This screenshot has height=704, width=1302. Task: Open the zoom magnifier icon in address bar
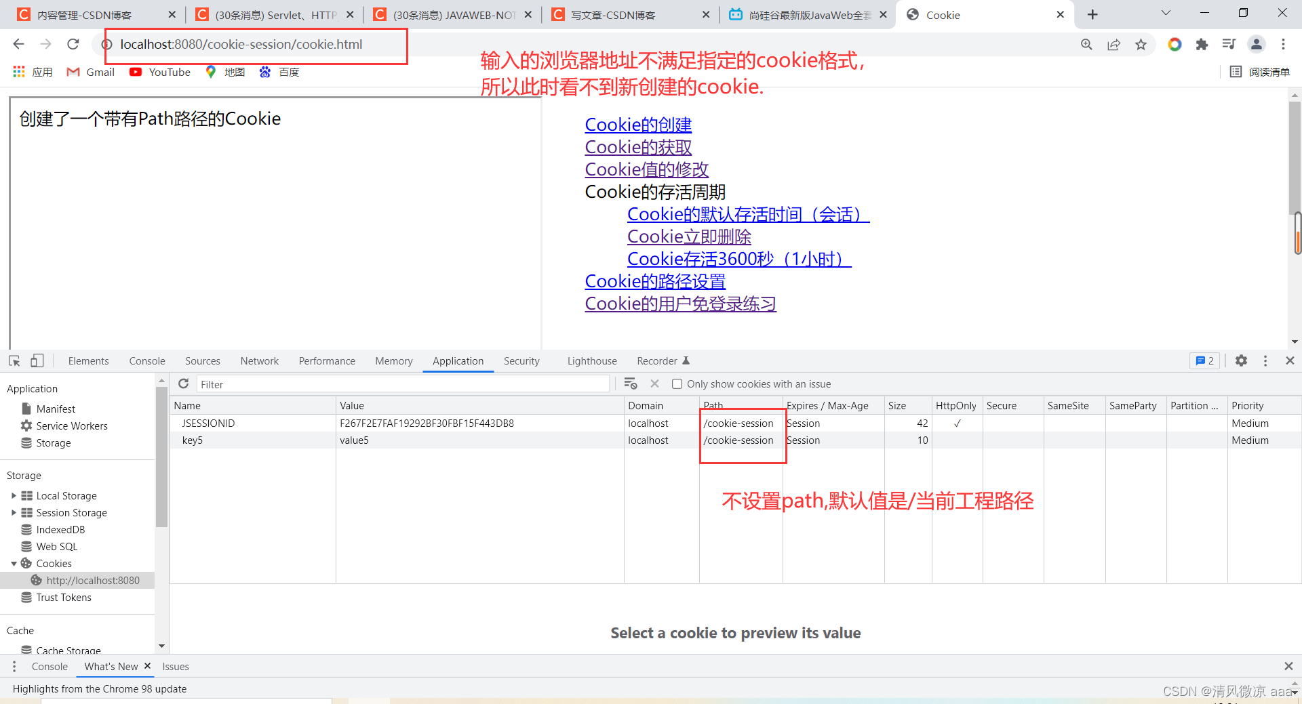[x=1086, y=44]
